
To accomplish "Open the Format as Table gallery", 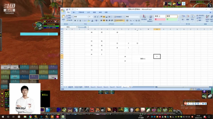I will coord(150,18).
